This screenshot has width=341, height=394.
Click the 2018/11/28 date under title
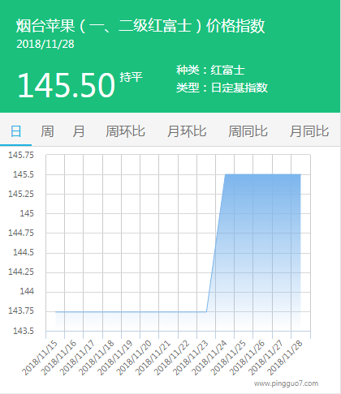[x=45, y=44]
